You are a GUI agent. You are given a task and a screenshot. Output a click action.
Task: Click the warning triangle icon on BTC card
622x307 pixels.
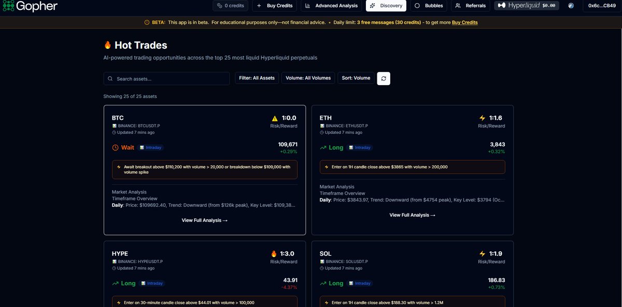pos(275,118)
